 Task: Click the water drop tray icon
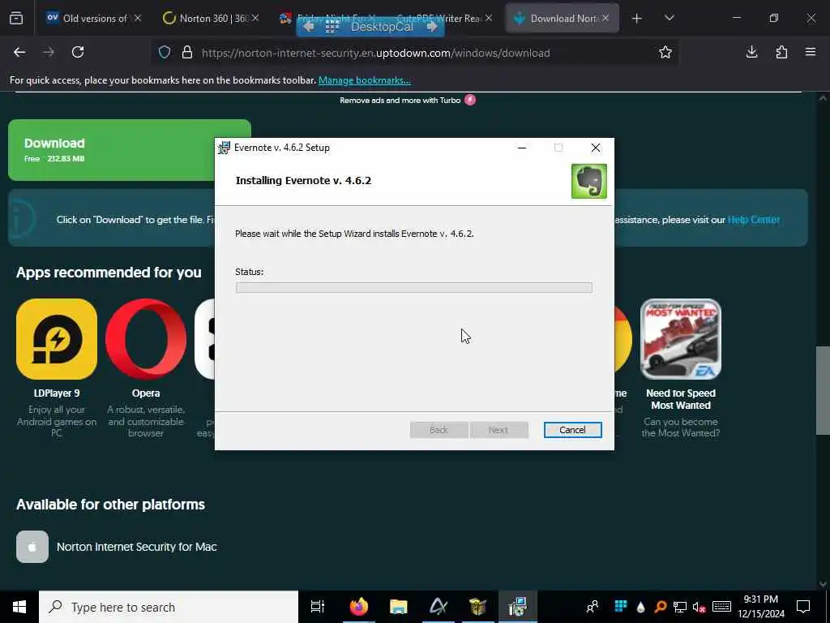[x=640, y=607]
